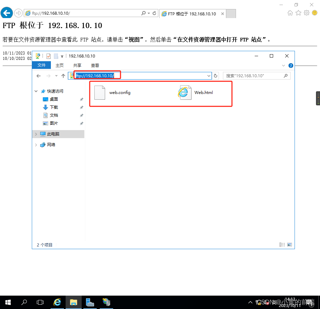Click the refresh icon beside the Explorer address bar
Screen dimensions: 320x309
pyautogui.click(x=215, y=76)
